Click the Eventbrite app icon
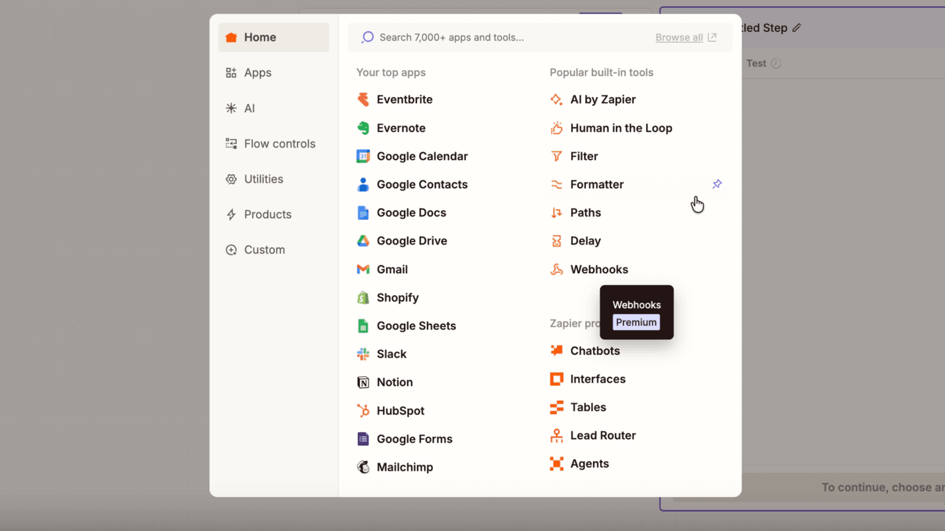 coord(363,100)
